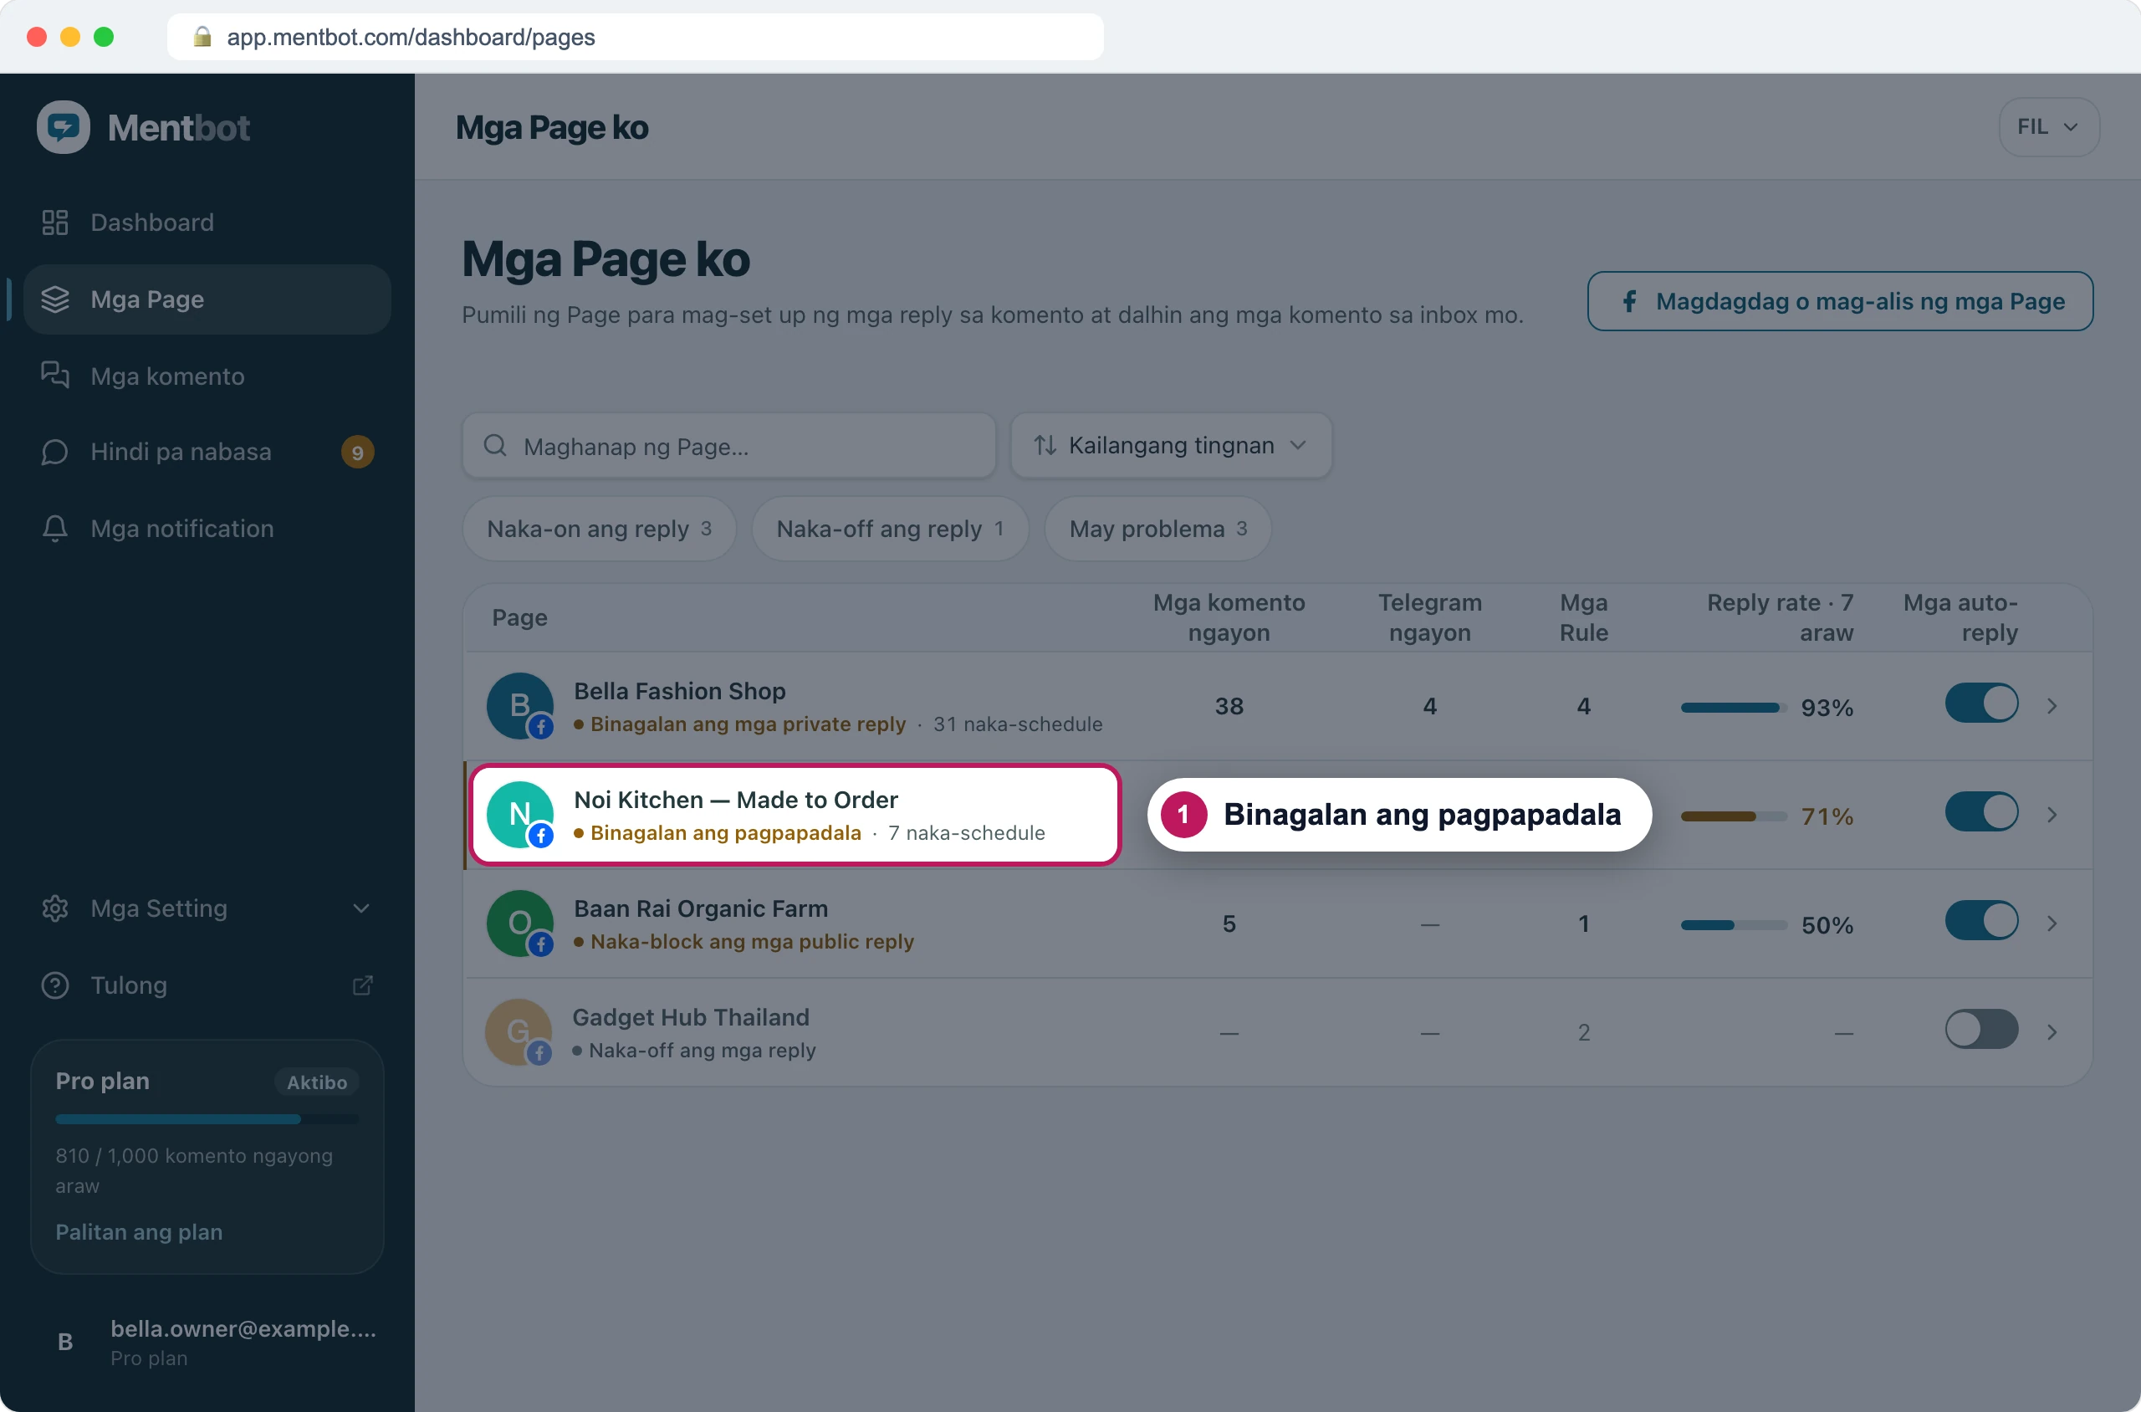
Task: Enable auto-reply for Gadget Hub Thailand
Action: [x=1980, y=1029]
